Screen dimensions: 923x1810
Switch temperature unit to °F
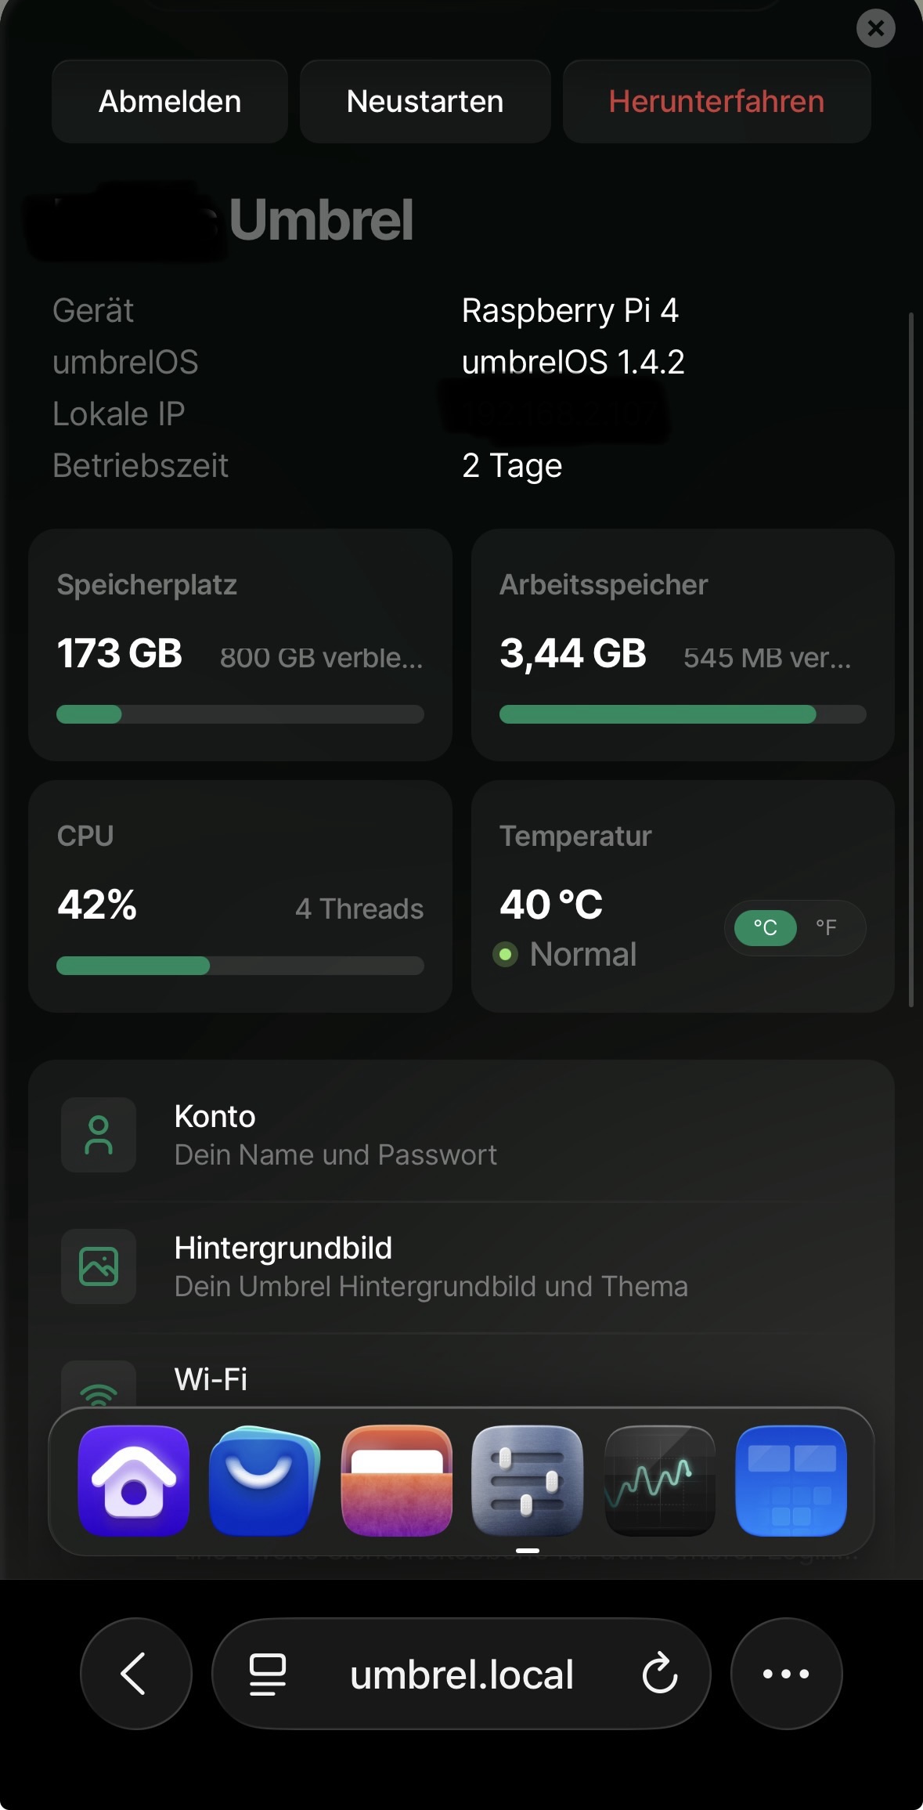826,927
